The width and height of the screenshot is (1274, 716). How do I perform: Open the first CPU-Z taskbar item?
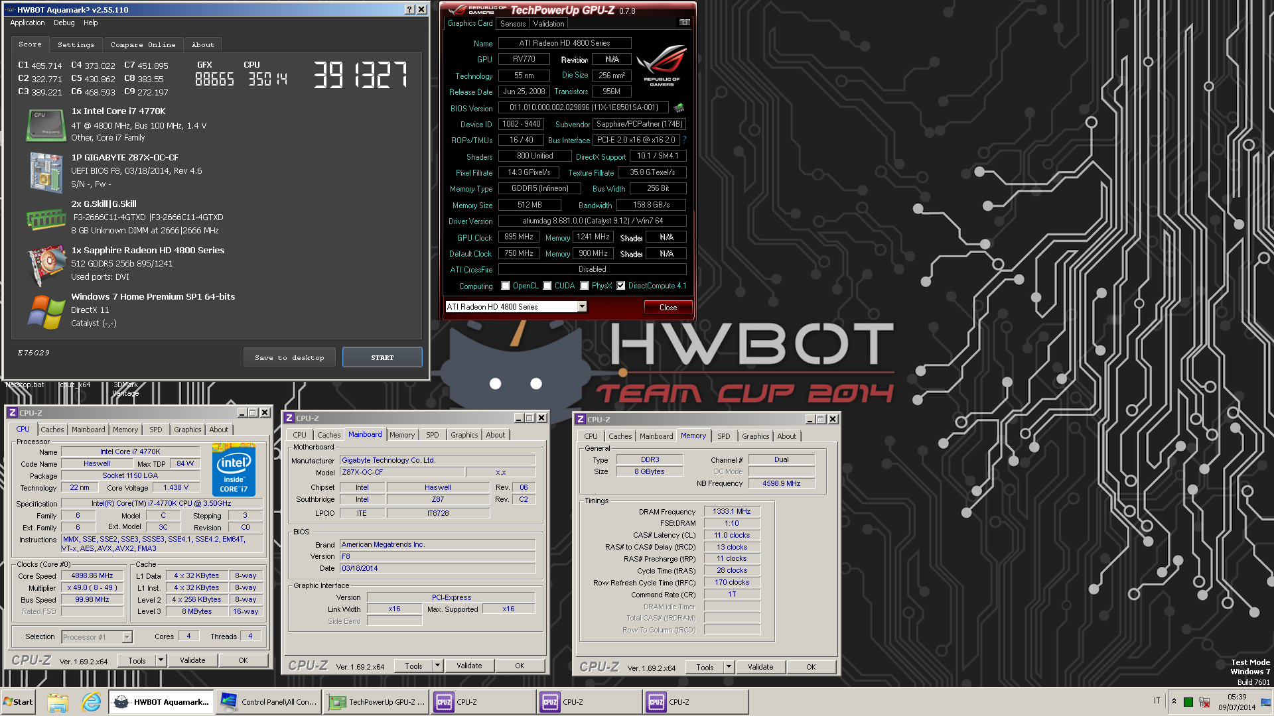click(483, 702)
